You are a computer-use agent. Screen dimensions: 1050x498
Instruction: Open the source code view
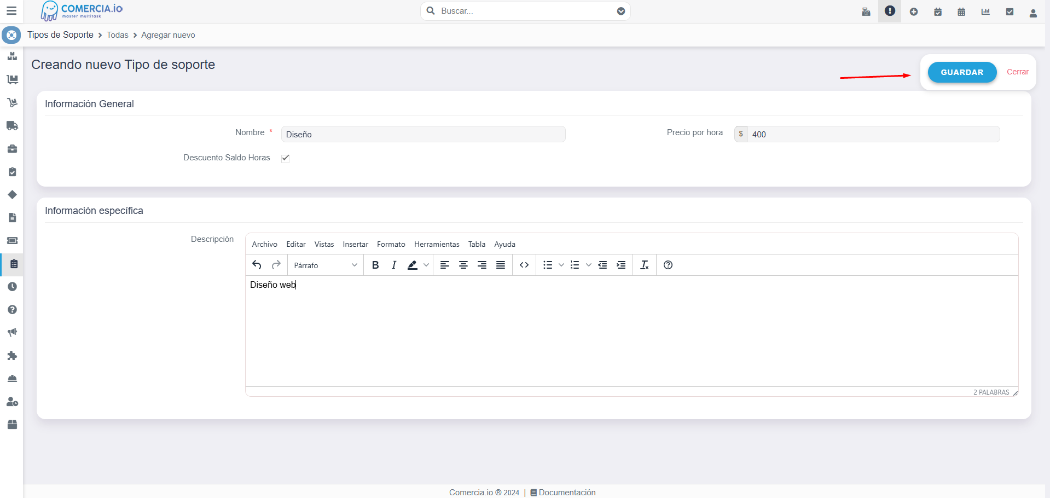point(524,265)
